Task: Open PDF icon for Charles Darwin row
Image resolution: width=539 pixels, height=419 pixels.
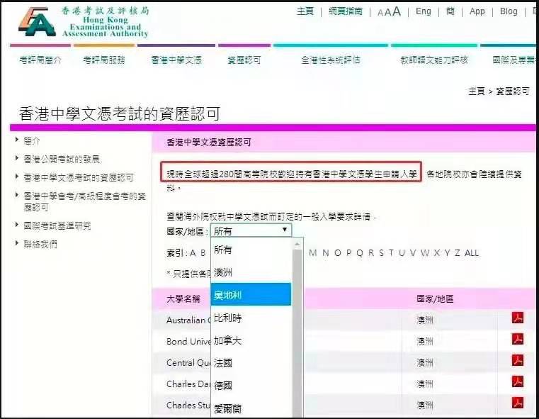Action: pyautogui.click(x=518, y=383)
